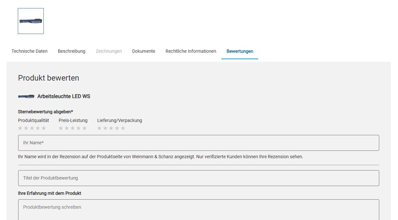The height and width of the screenshot is (220, 398).
Task: Open the Rechtliche Informationen tab
Action: click(x=191, y=51)
